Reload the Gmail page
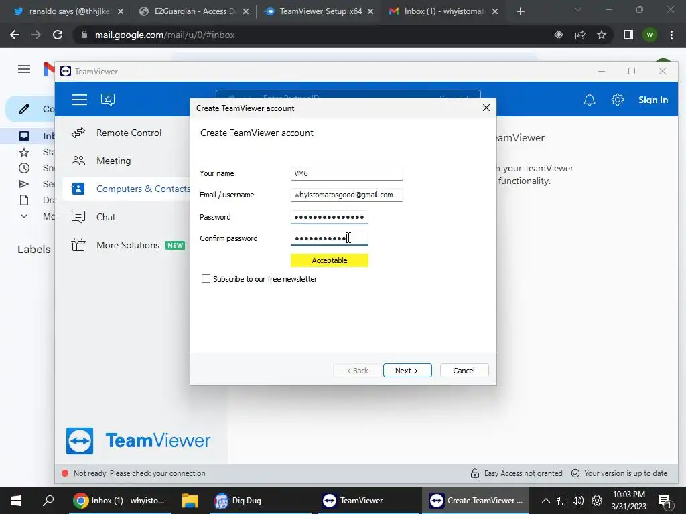 coord(58,35)
